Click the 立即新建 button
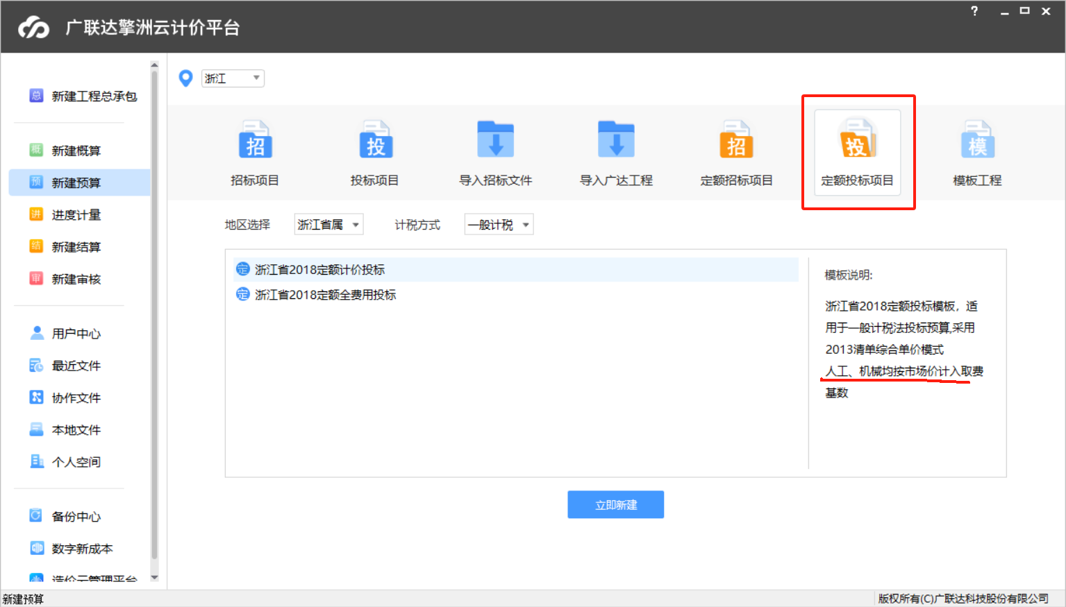The image size is (1066, 607). tap(616, 504)
